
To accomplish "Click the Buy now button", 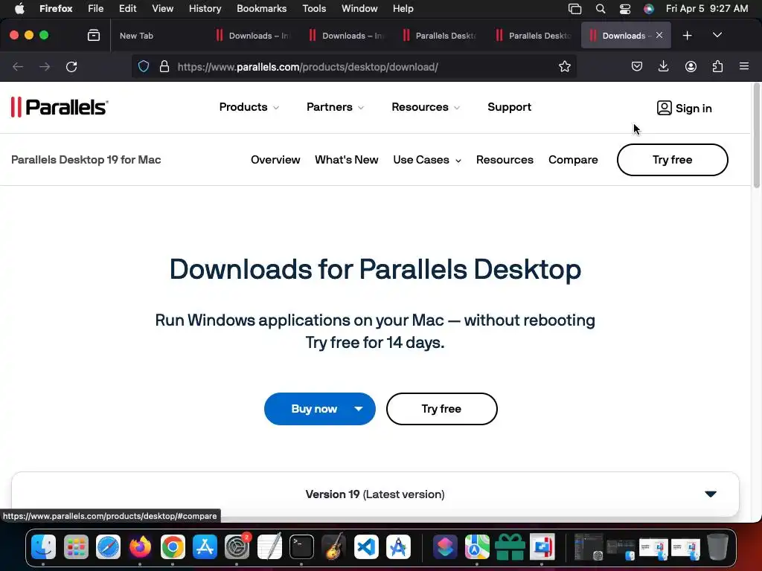I will [x=314, y=409].
